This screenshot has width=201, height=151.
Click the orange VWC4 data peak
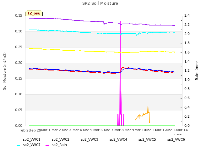coord(148,107)
